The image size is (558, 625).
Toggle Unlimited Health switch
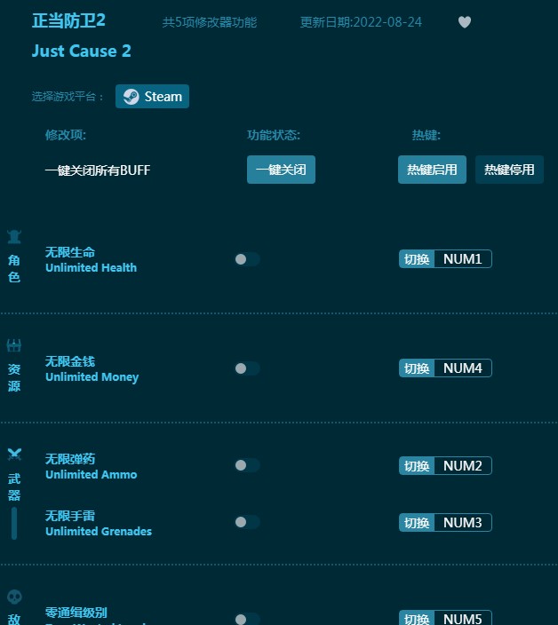pos(247,259)
